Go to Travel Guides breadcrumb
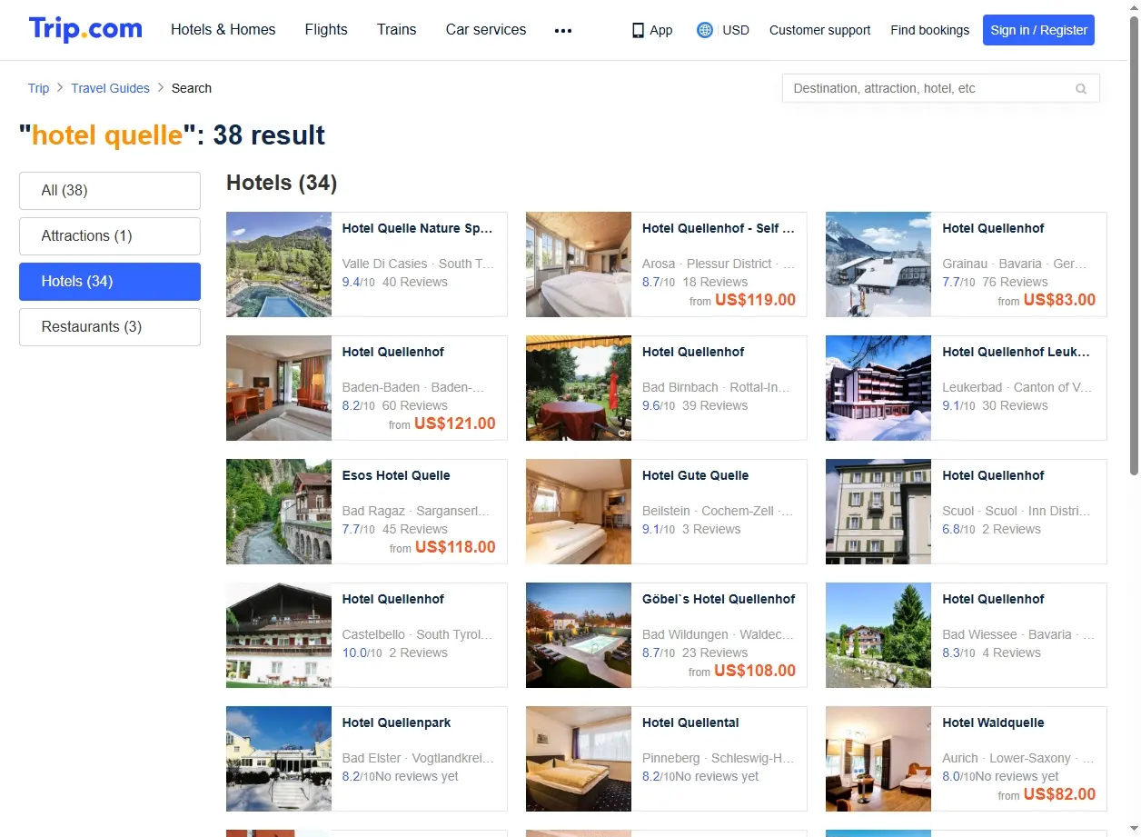This screenshot has height=837, width=1141. point(110,88)
